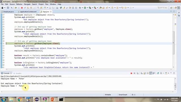Open the Project menu
Image resolution: width=181 pixels, height=102 pixels.
[x=41, y=4]
